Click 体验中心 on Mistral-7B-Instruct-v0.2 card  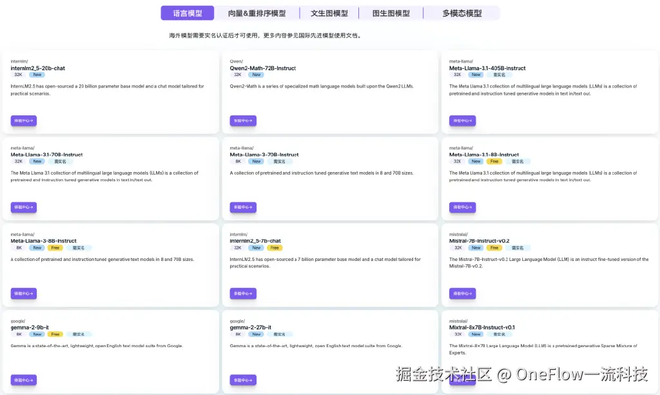pyautogui.click(x=462, y=293)
